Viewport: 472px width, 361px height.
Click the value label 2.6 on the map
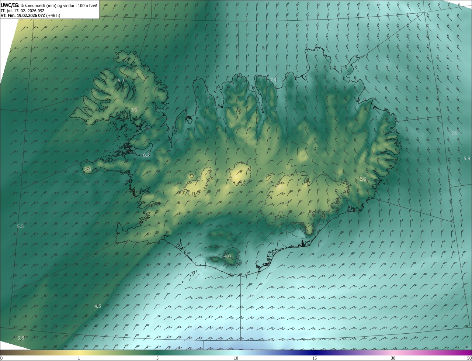click(x=363, y=179)
